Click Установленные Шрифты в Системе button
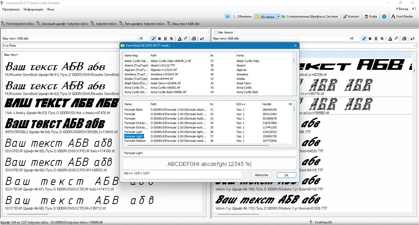This screenshot has width=419, height=225. (310, 16)
